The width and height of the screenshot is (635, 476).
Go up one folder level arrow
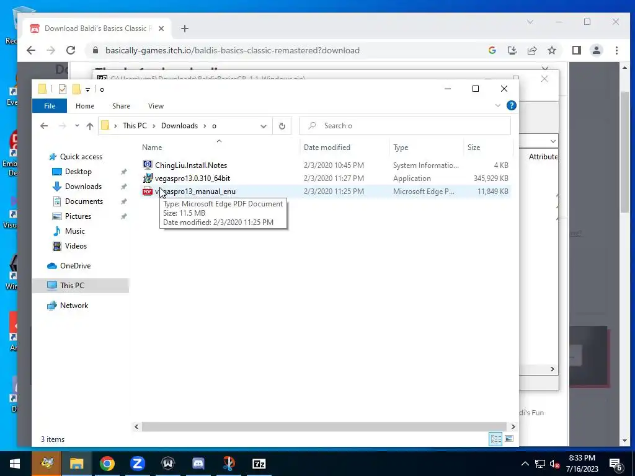[90, 126]
